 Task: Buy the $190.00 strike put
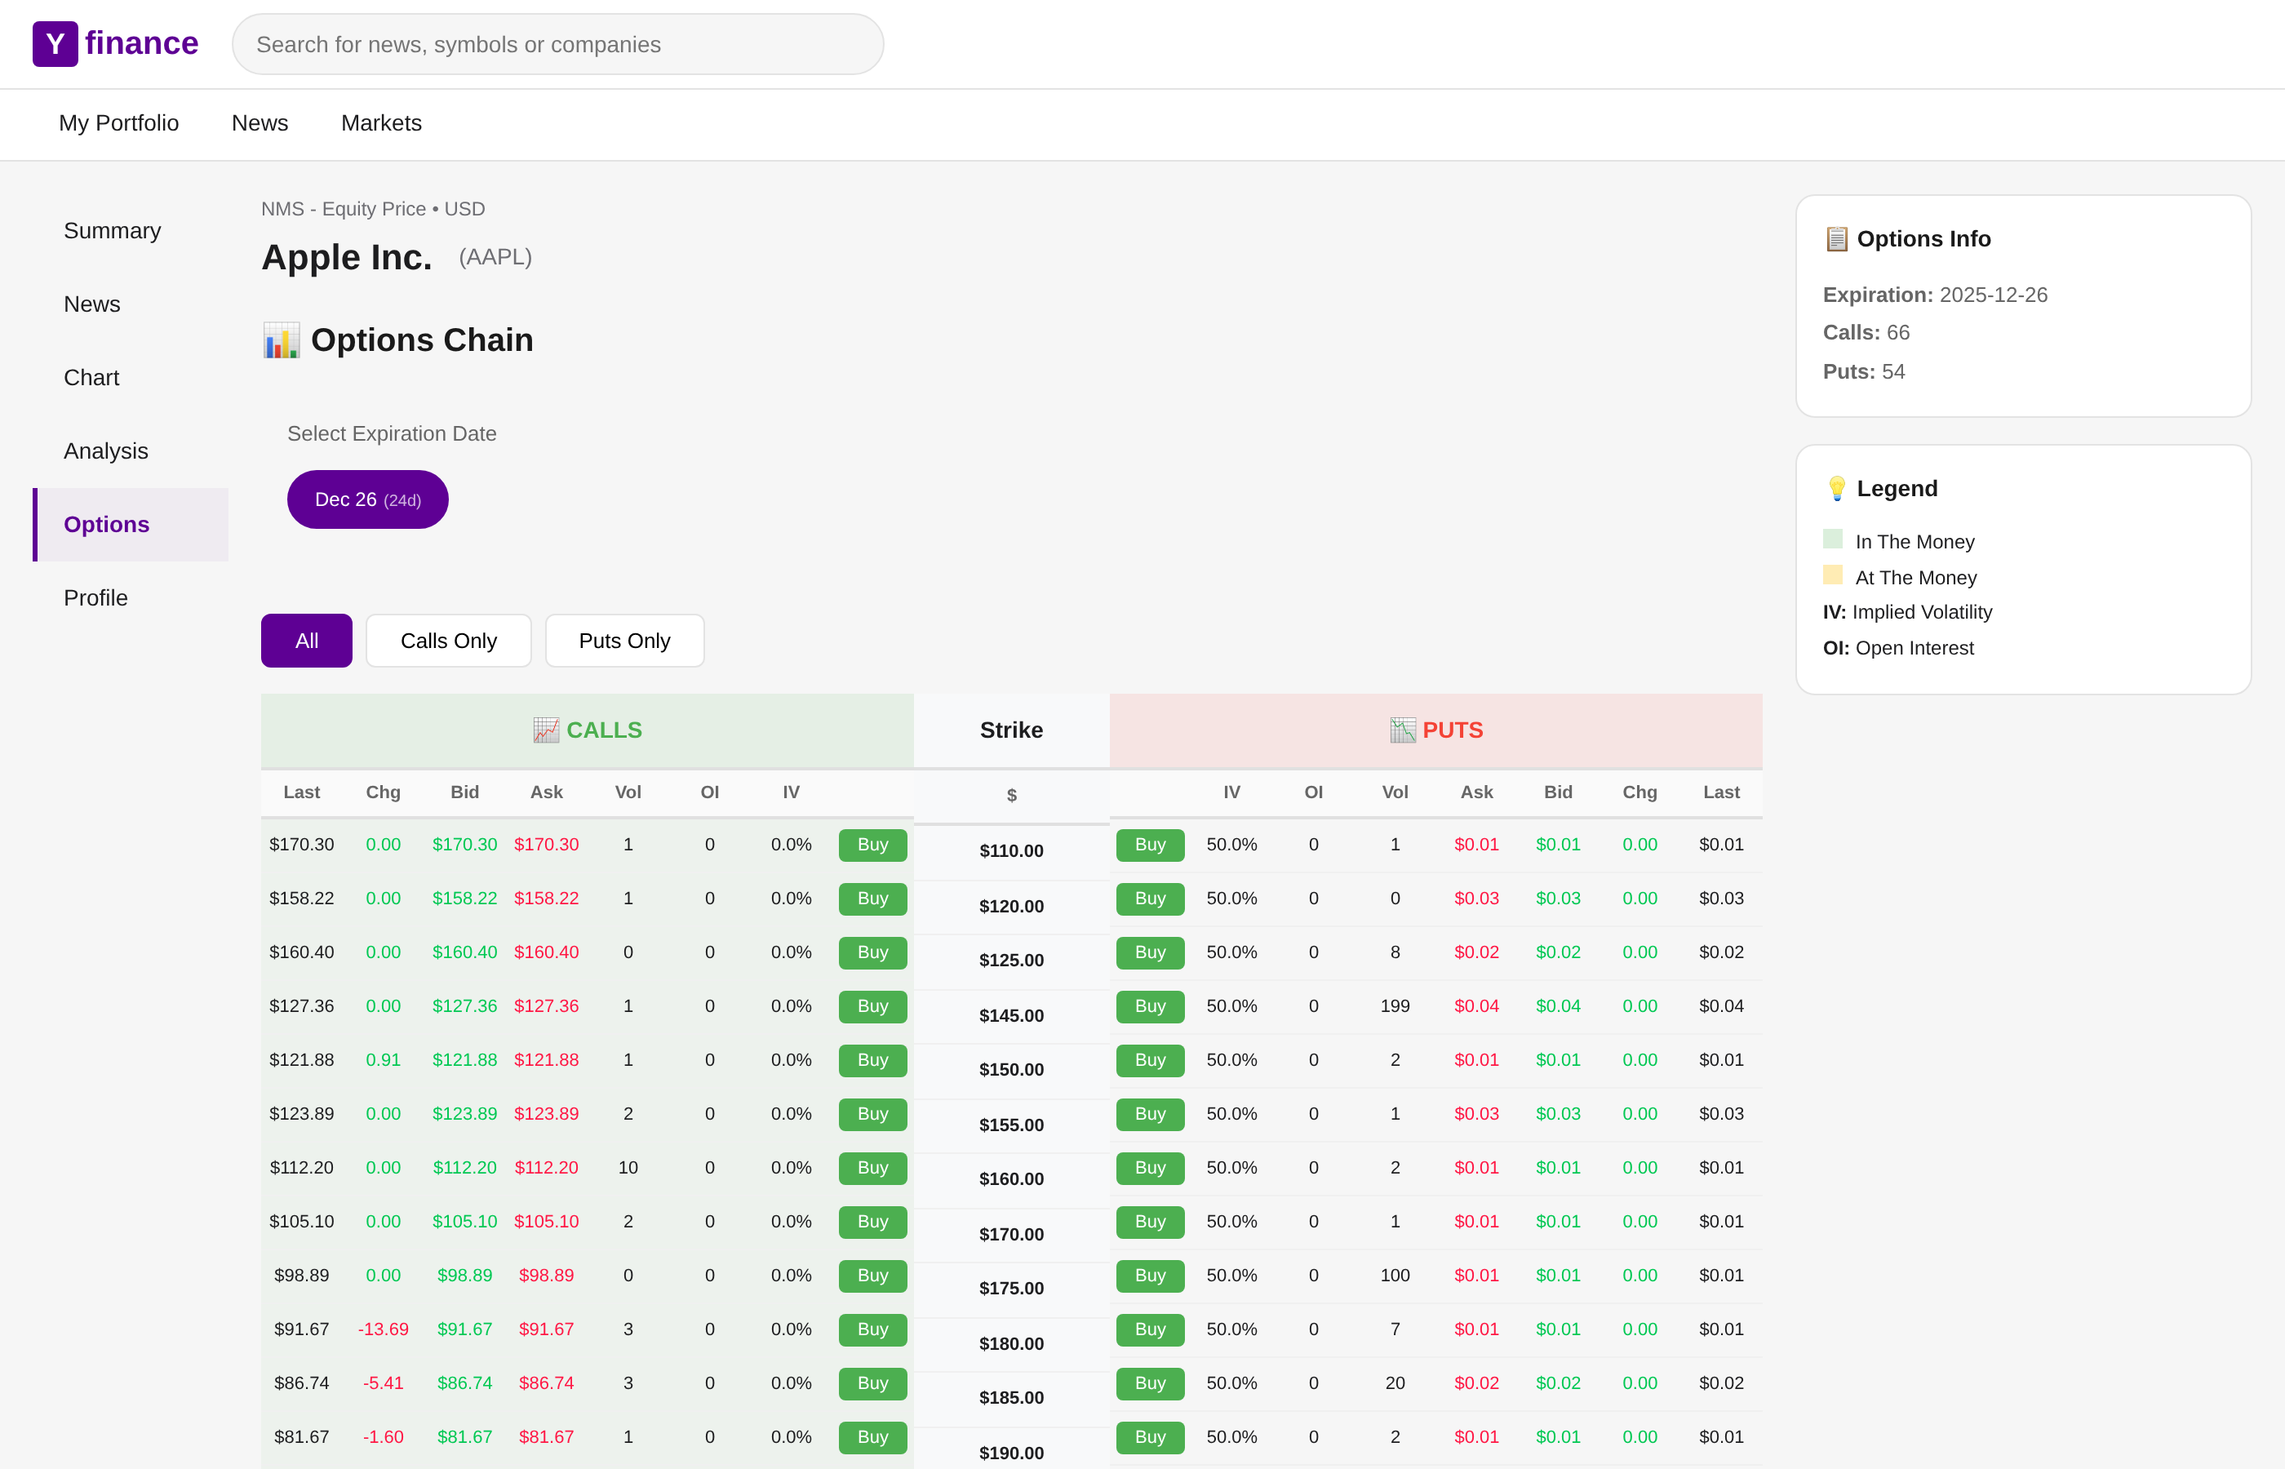[1150, 1437]
